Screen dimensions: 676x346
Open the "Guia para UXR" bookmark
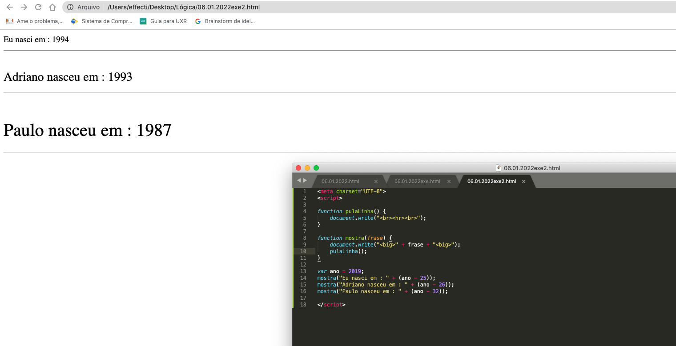tap(163, 21)
